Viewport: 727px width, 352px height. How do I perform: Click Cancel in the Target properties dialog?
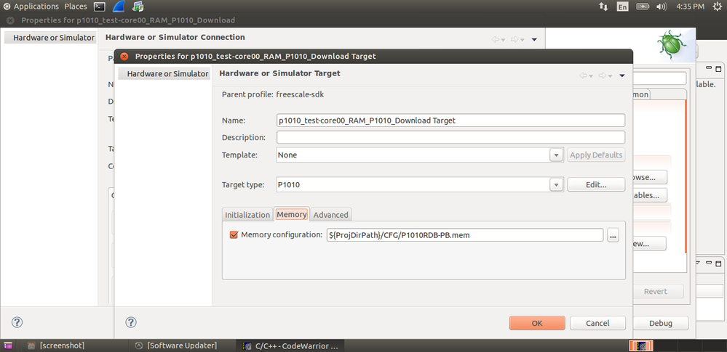point(597,323)
